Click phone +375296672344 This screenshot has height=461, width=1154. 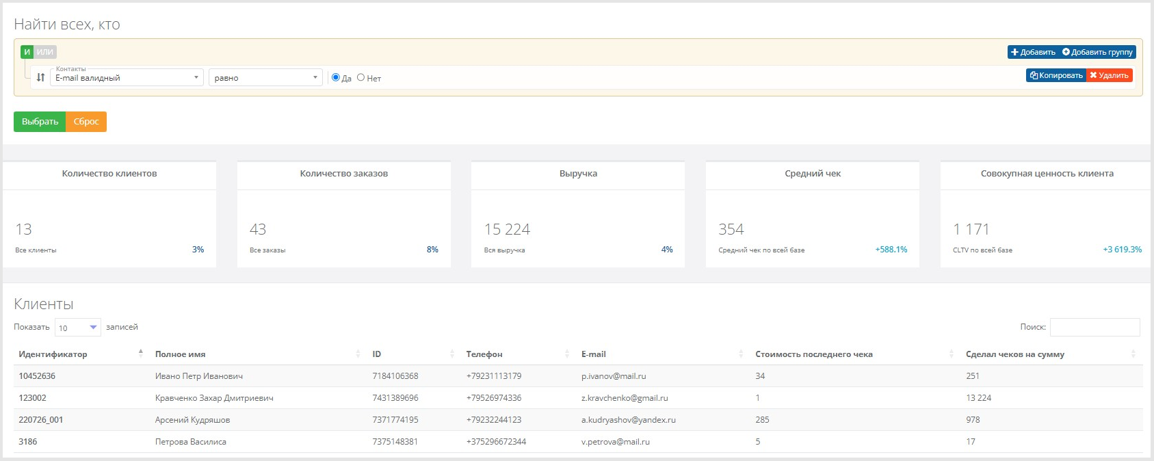point(497,442)
